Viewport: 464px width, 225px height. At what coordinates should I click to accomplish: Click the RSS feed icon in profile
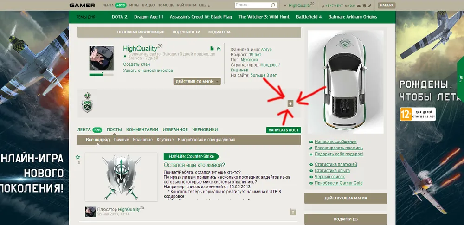pos(219,48)
